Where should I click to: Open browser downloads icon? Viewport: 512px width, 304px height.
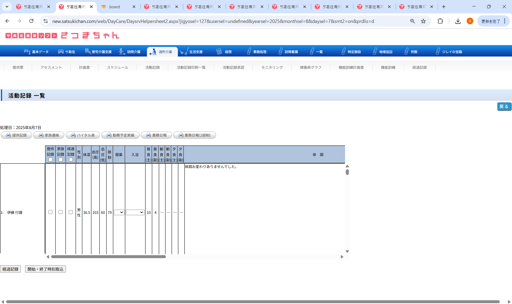click(x=458, y=21)
